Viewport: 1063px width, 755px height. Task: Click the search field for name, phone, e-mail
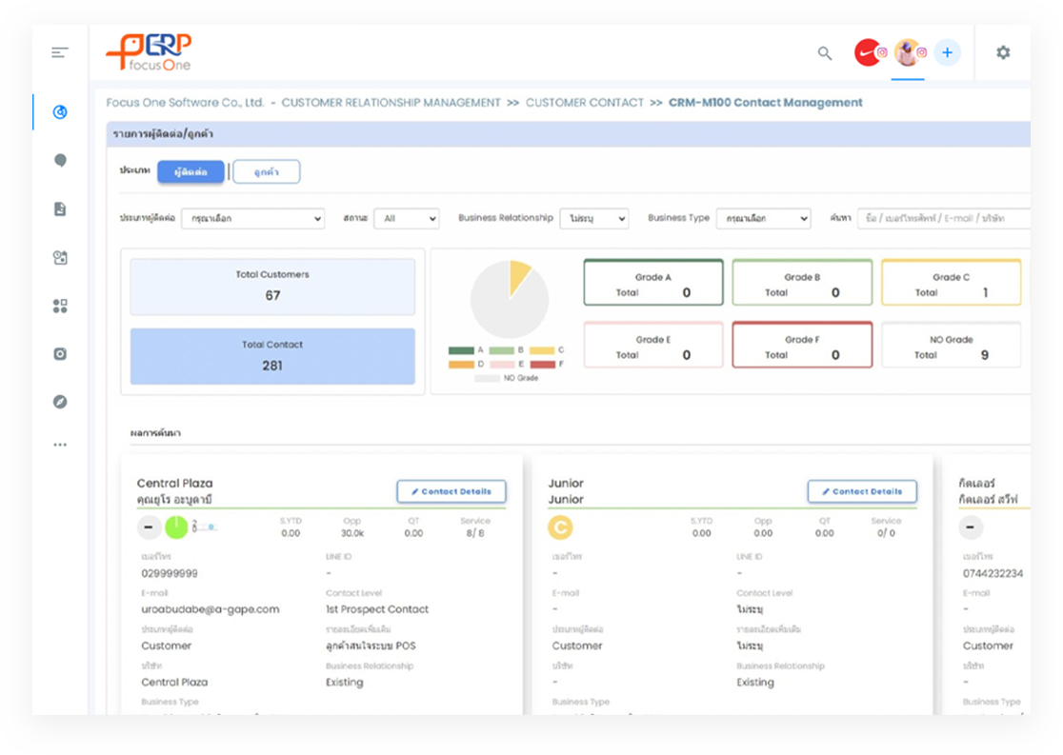click(x=944, y=218)
